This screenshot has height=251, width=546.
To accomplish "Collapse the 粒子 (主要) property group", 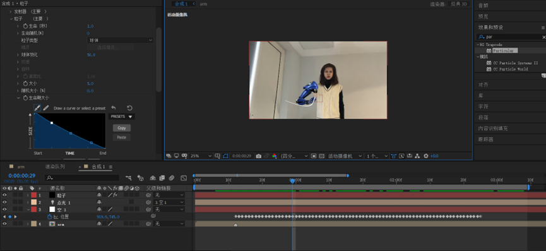I will pos(11,19).
